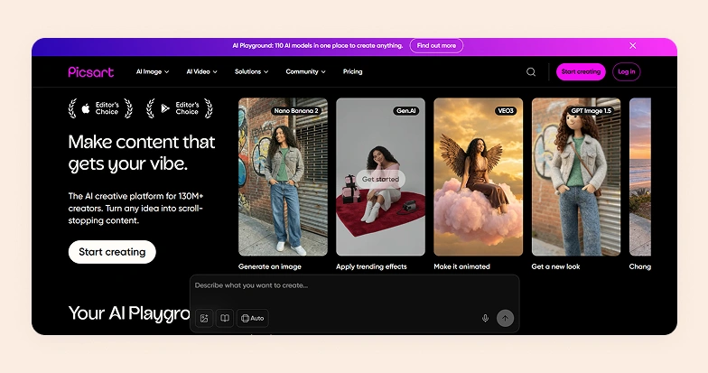This screenshot has width=708, height=373.
Task: Click the Log in button
Action: point(627,72)
